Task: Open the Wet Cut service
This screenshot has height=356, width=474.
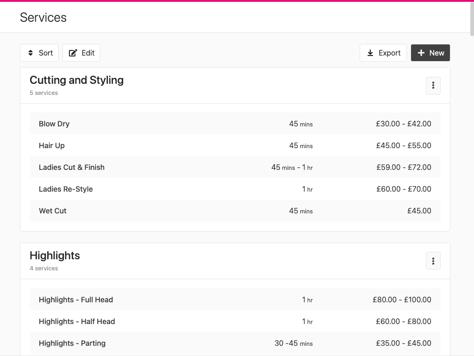Action: click(x=53, y=211)
